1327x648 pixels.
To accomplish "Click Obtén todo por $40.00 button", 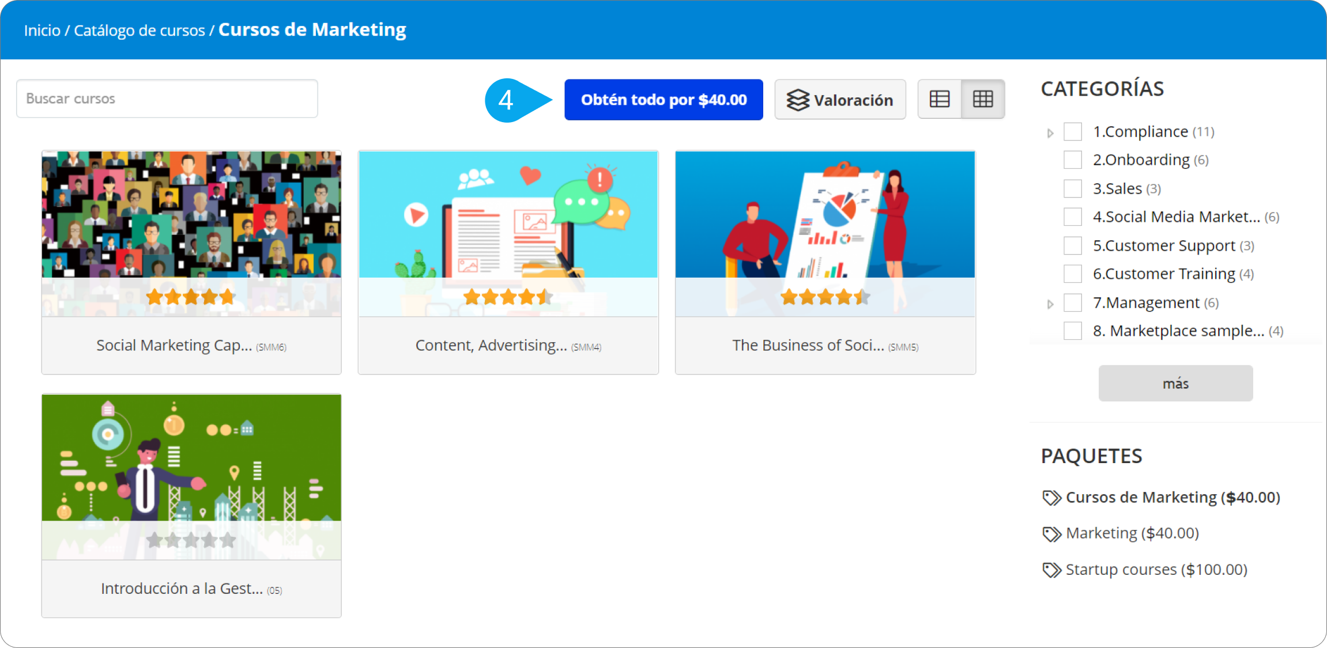I will tap(663, 100).
